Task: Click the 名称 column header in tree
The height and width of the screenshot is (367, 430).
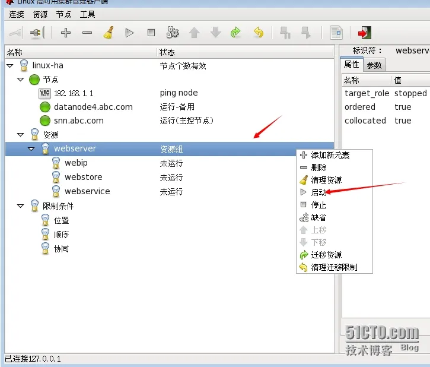Action: click(x=81, y=52)
